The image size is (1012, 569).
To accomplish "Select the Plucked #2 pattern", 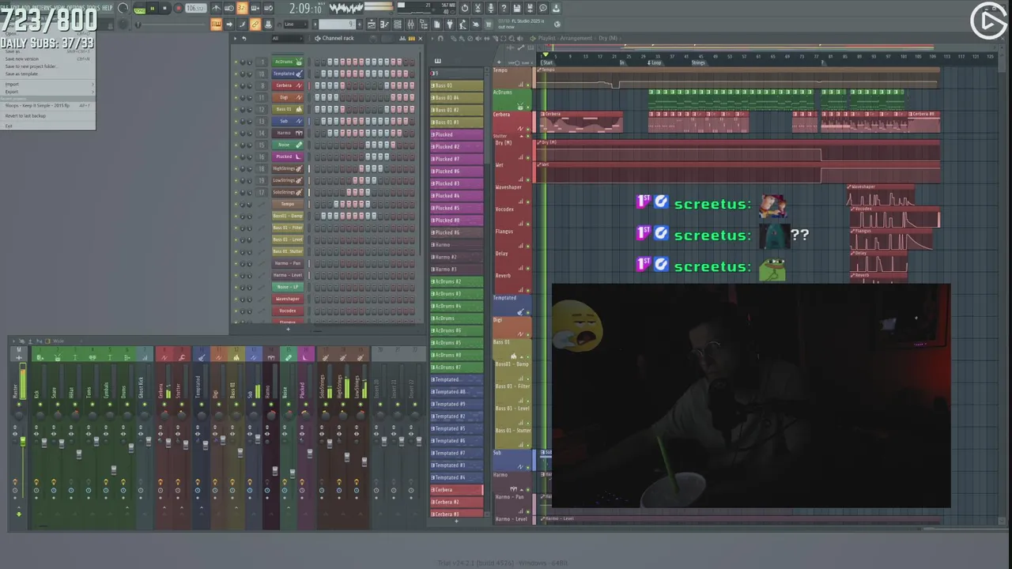I will coord(456,146).
